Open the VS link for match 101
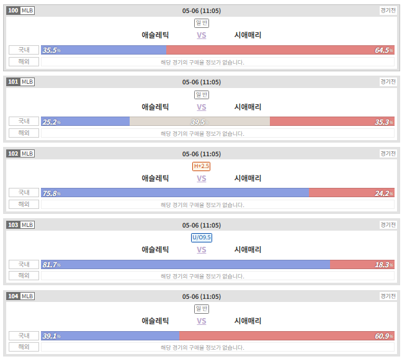The height and width of the screenshot is (359, 402). pyautogui.click(x=201, y=107)
